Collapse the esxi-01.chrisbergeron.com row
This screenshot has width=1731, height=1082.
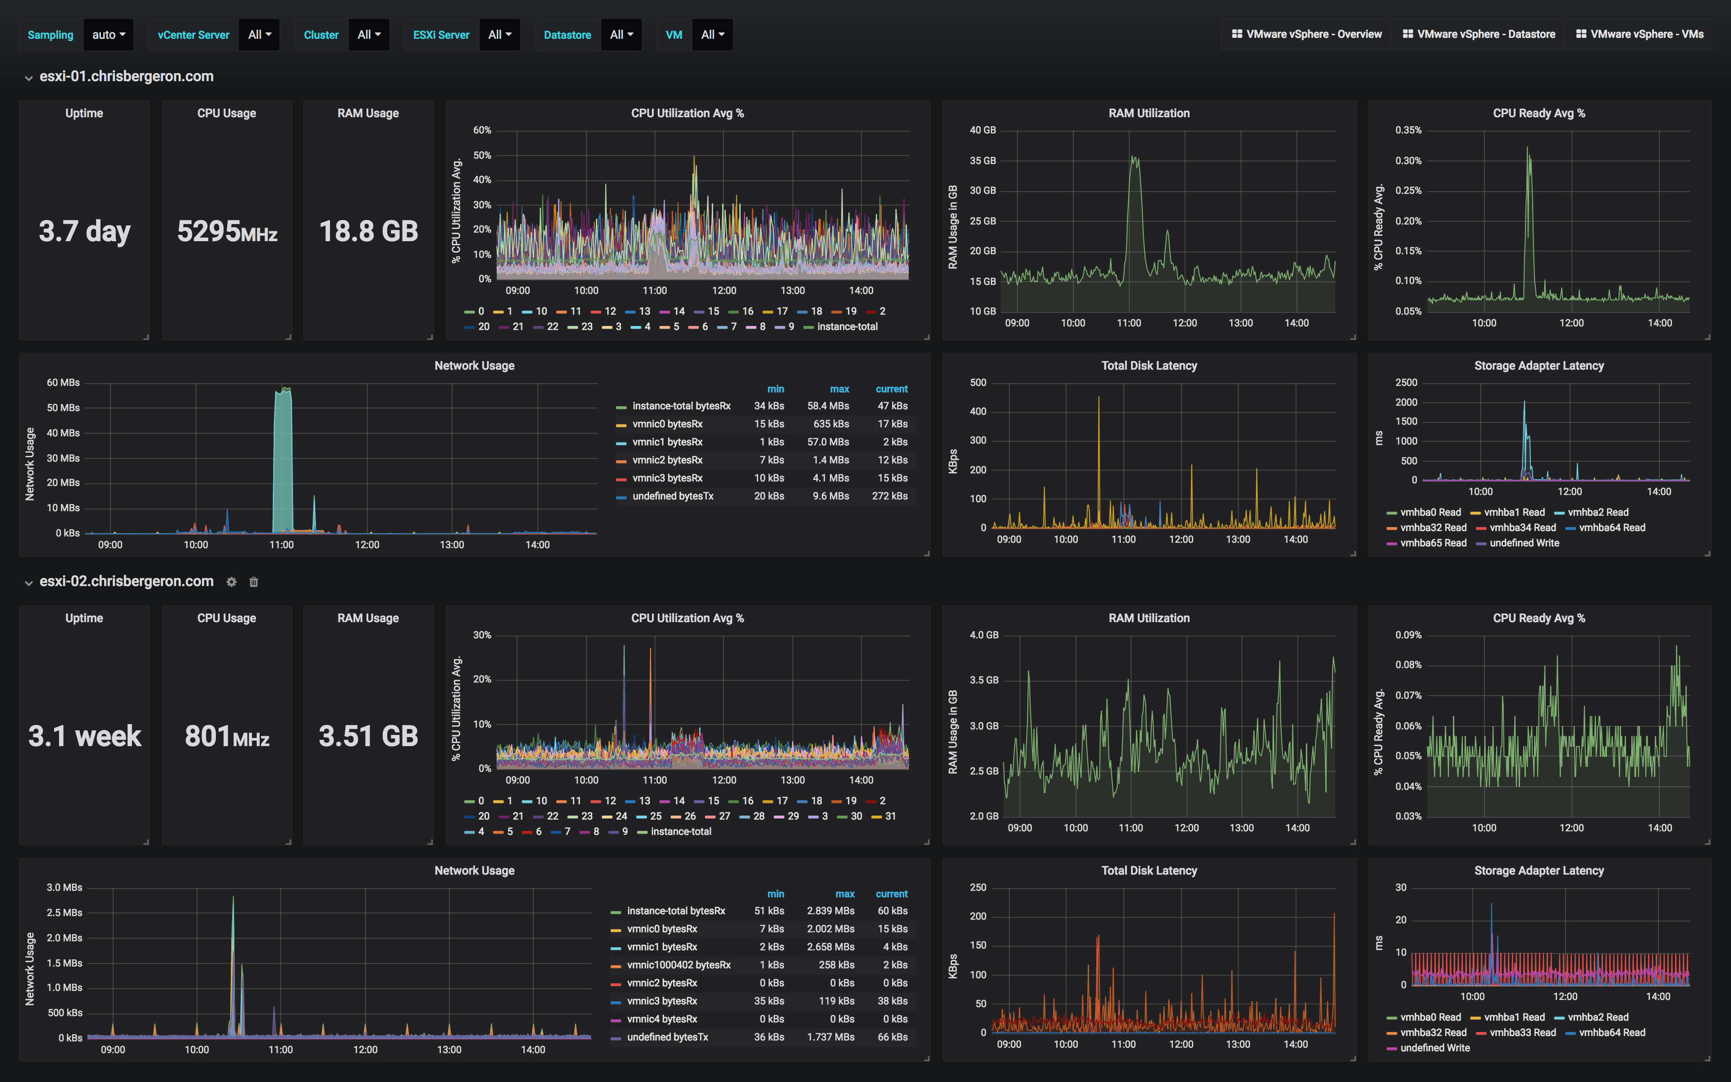pos(28,77)
